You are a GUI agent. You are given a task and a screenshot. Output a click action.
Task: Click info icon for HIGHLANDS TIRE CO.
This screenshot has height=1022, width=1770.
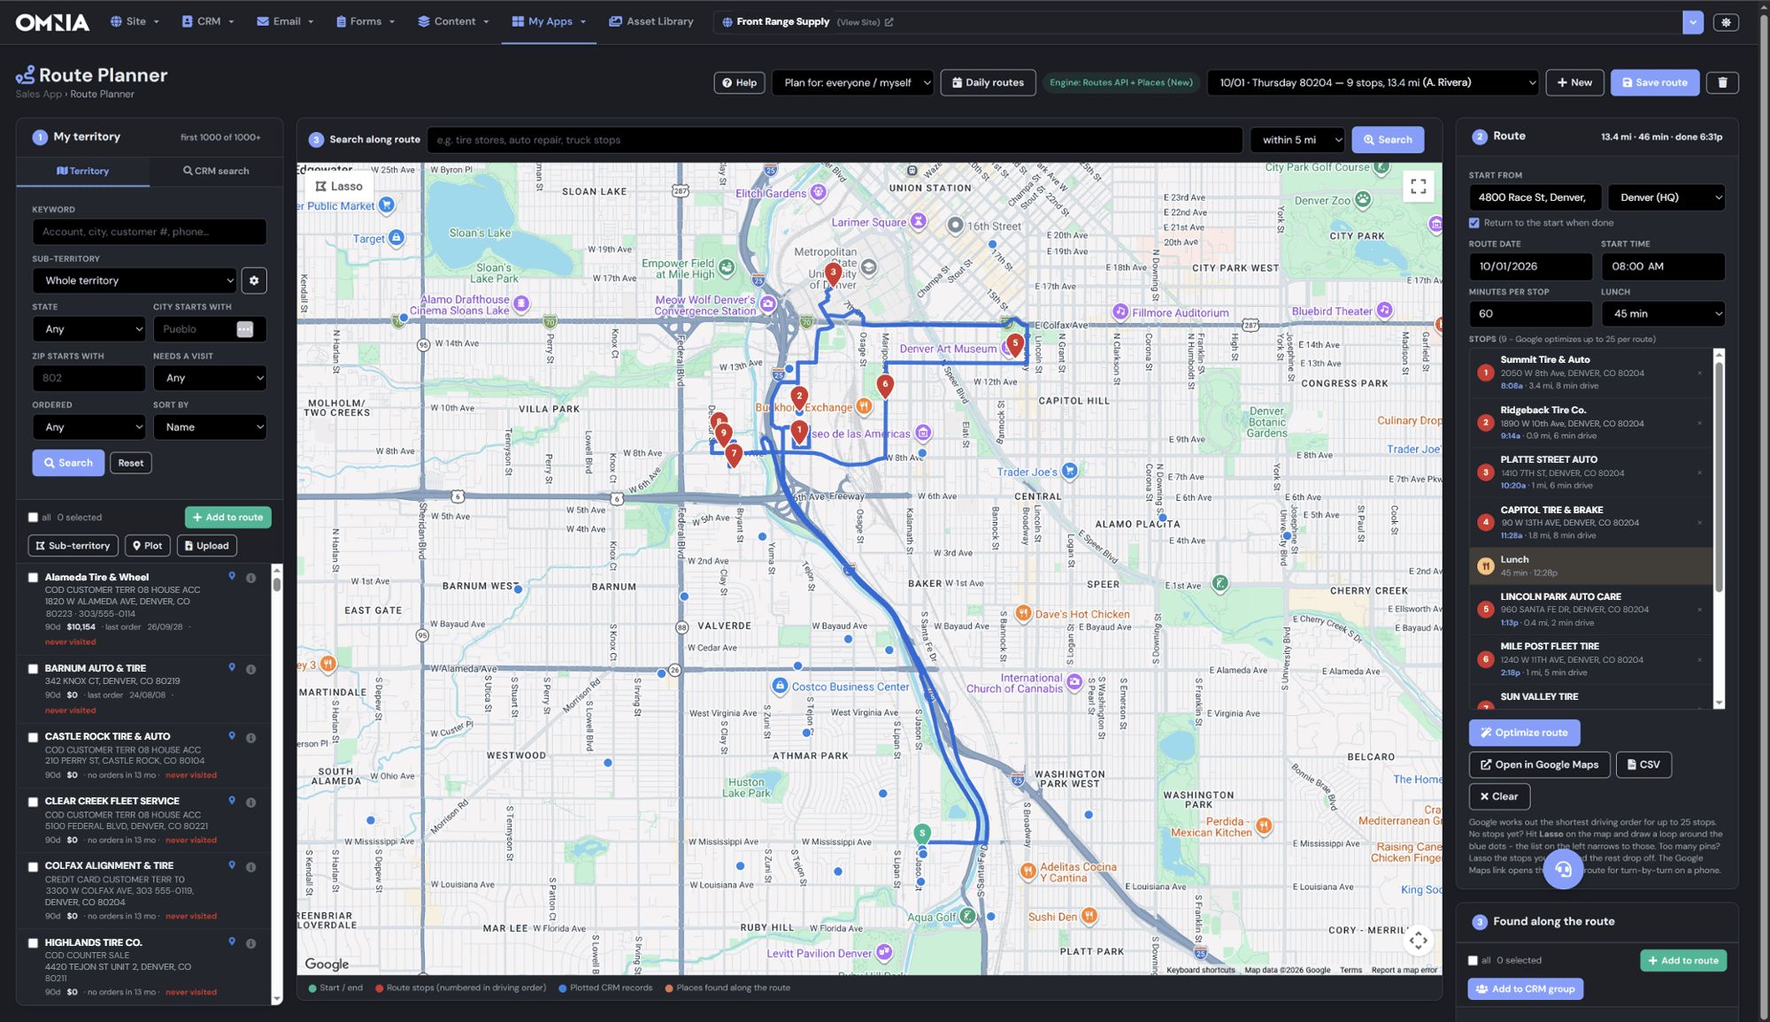(x=251, y=943)
